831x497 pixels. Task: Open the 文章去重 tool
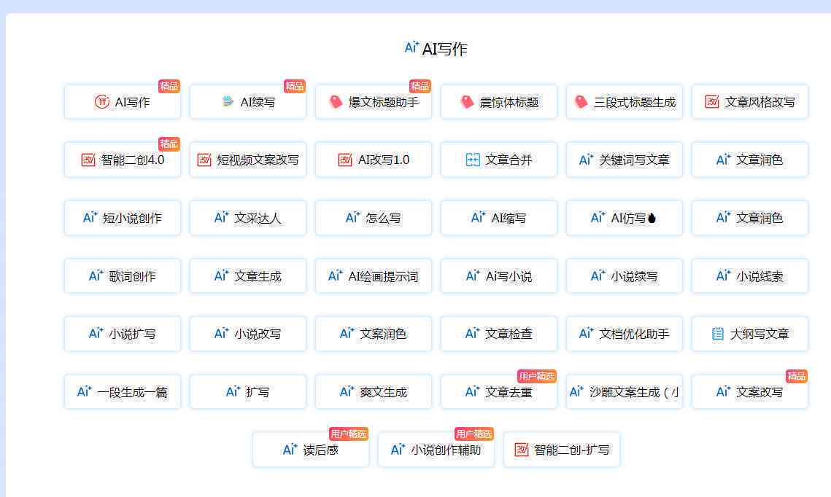pos(499,391)
